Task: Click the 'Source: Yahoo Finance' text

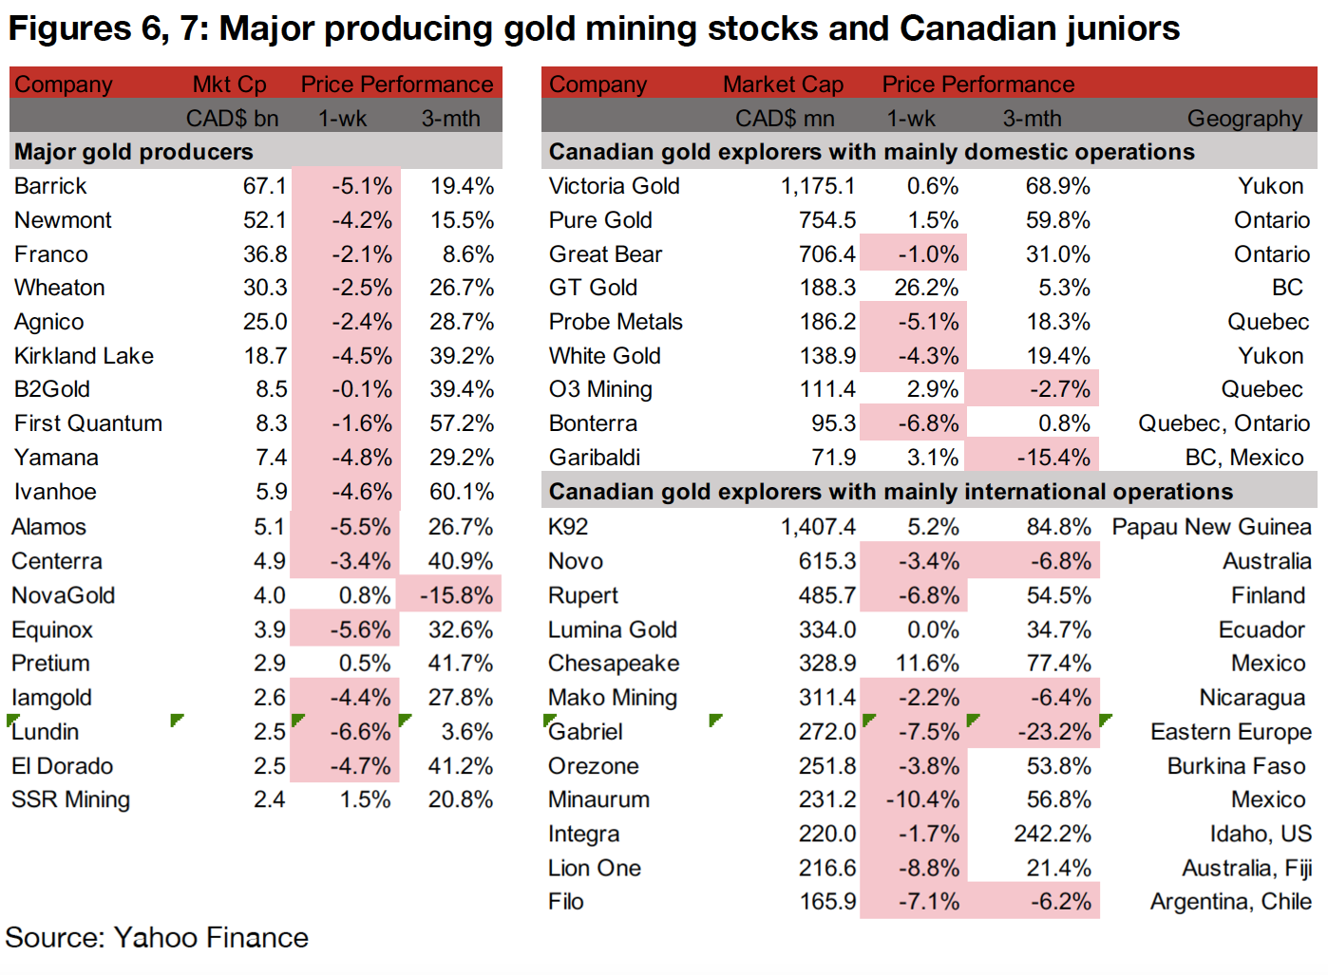Action: [157, 938]
